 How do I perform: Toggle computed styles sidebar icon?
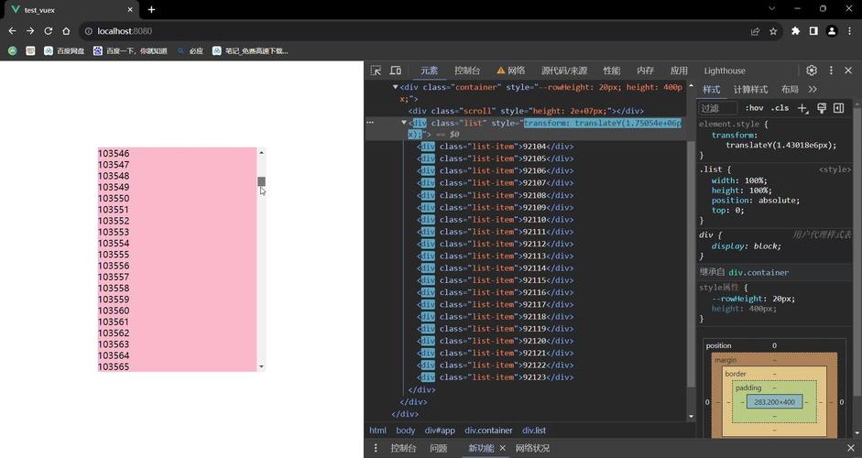tap(839, 108)
